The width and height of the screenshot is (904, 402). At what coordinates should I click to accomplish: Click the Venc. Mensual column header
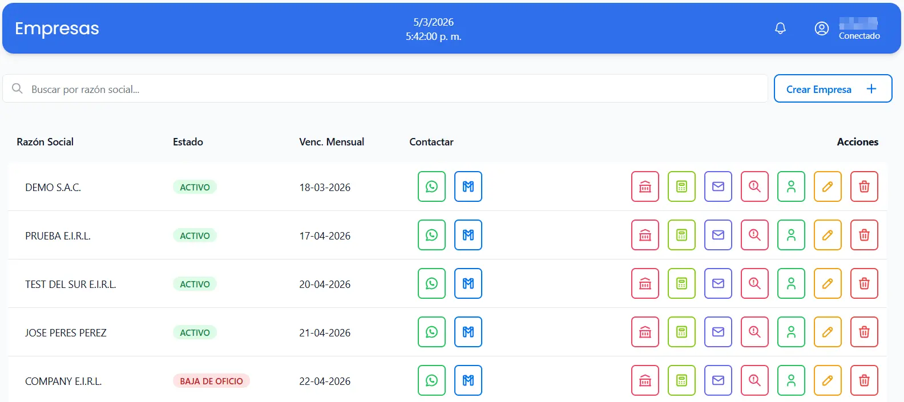pos(332,142)
